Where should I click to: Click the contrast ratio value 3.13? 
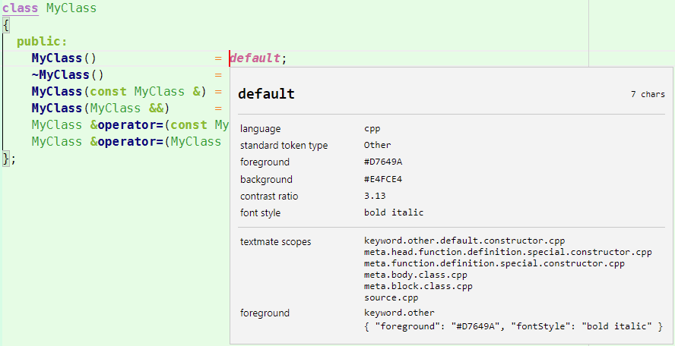(x=375, y=196)
